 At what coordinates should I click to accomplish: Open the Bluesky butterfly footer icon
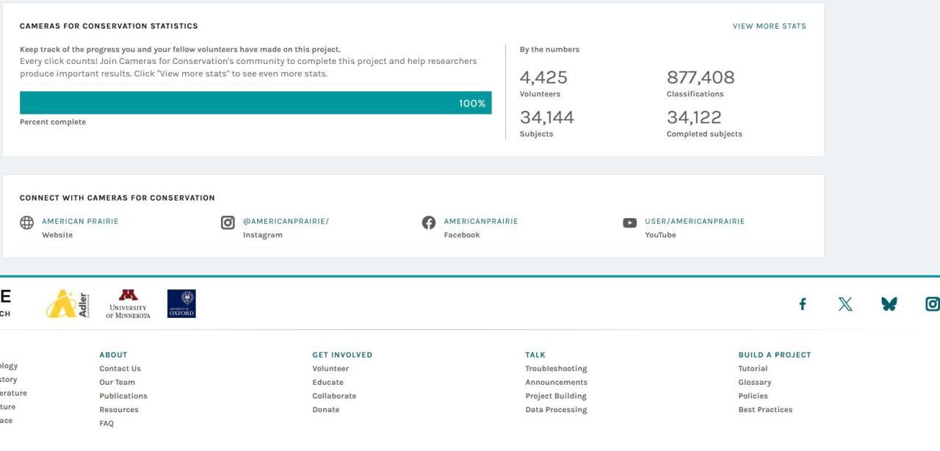tap(889, 304)
